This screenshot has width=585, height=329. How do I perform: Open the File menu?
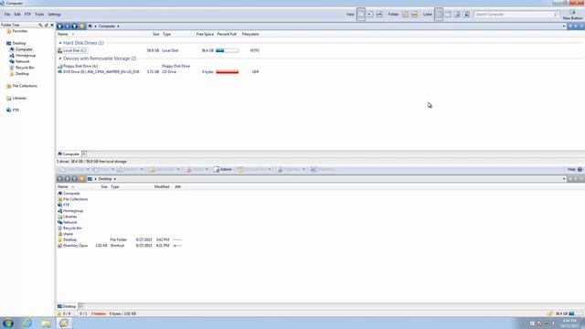(7, 15)
